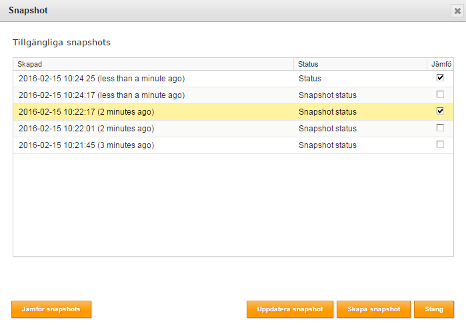Click Snapshot status in the 10:21:45 row
Screen dimensions: 466x330
pos(327,145)
